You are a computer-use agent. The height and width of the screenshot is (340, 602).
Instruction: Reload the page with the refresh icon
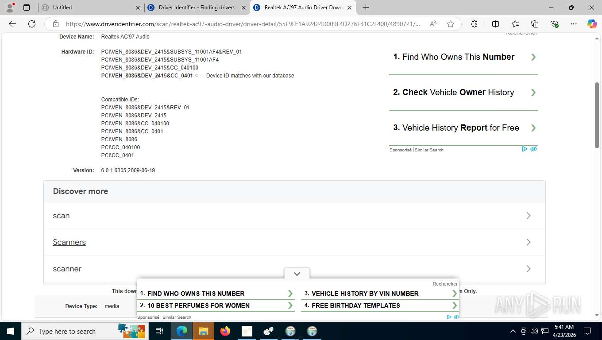tap(32, 24)
